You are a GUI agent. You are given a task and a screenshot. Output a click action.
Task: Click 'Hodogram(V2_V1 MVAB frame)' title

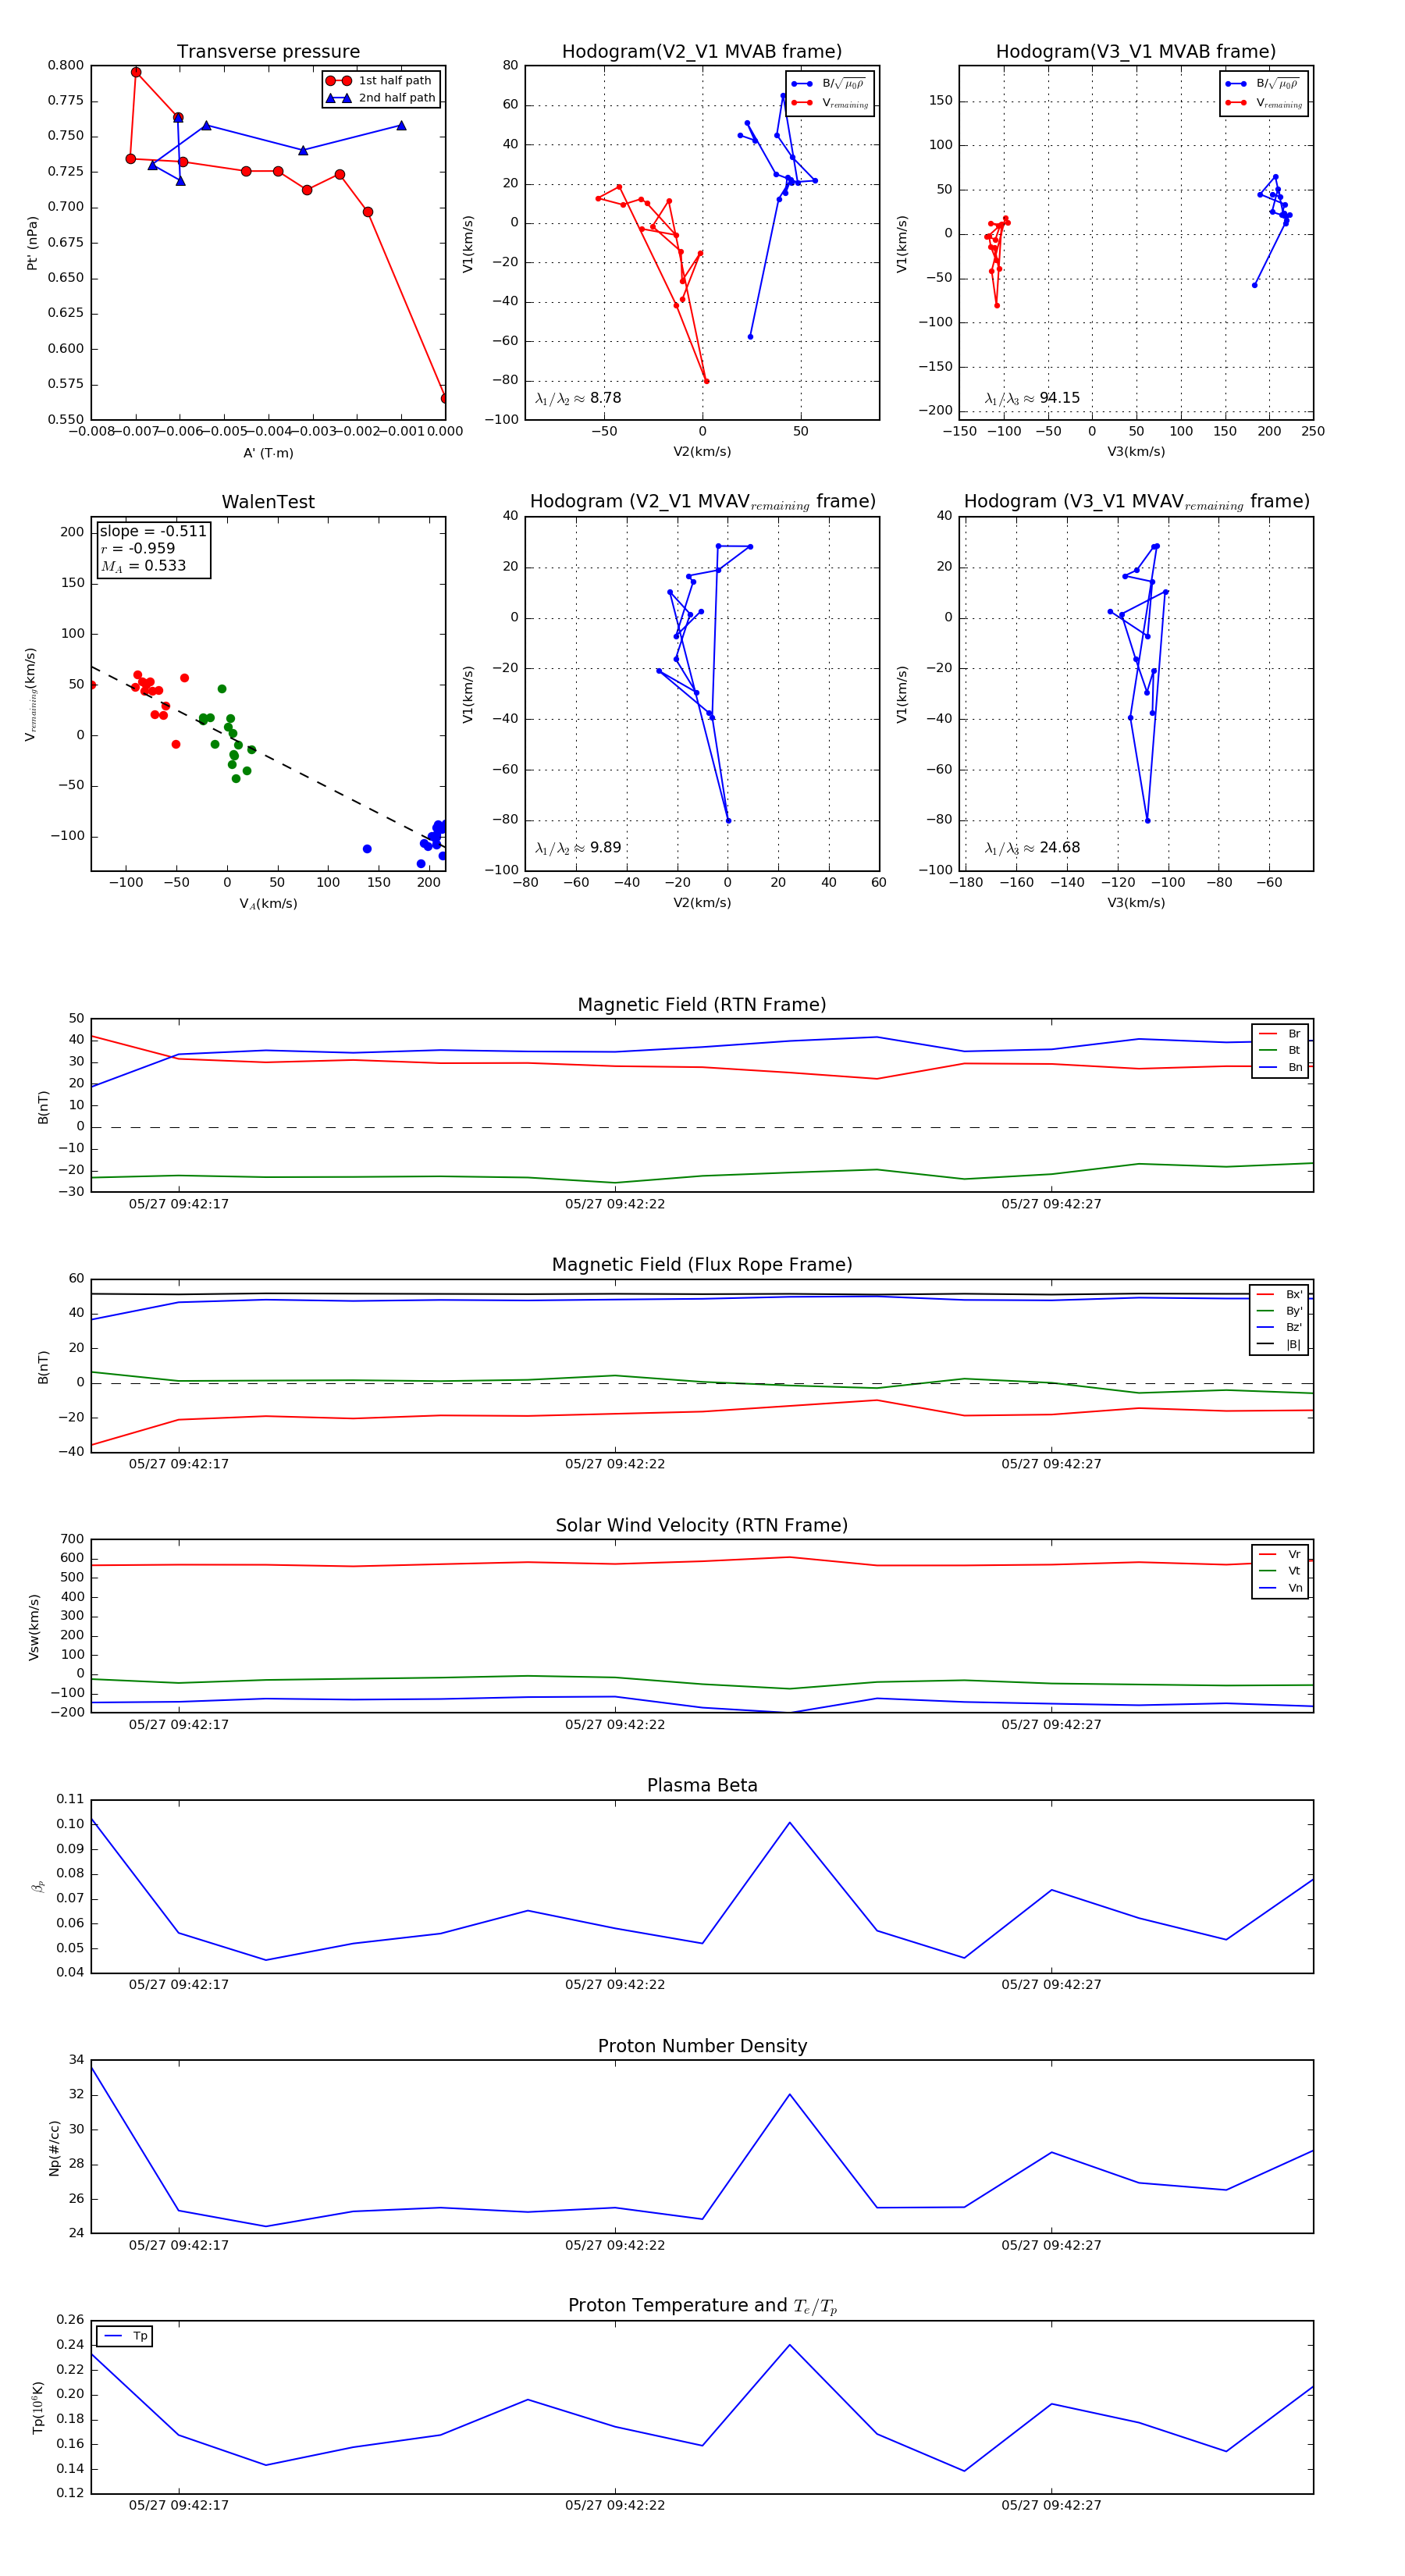coord(702,52)
